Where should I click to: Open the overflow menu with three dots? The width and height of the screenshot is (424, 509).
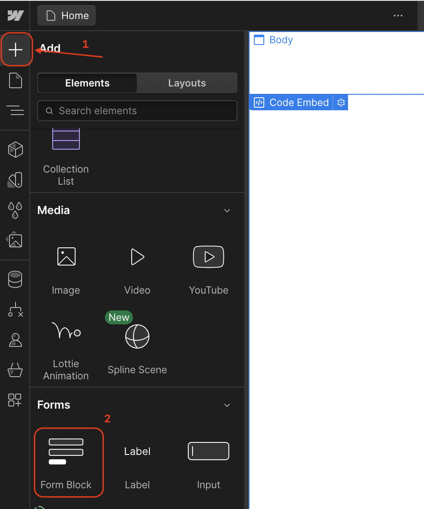[x=398, y=16]
